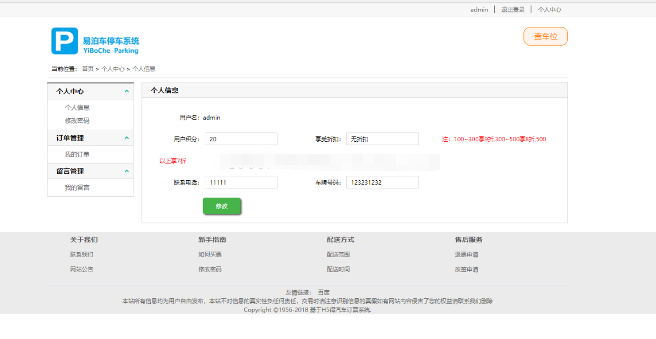Open the 网站公告 footer link

pos(81,269)
